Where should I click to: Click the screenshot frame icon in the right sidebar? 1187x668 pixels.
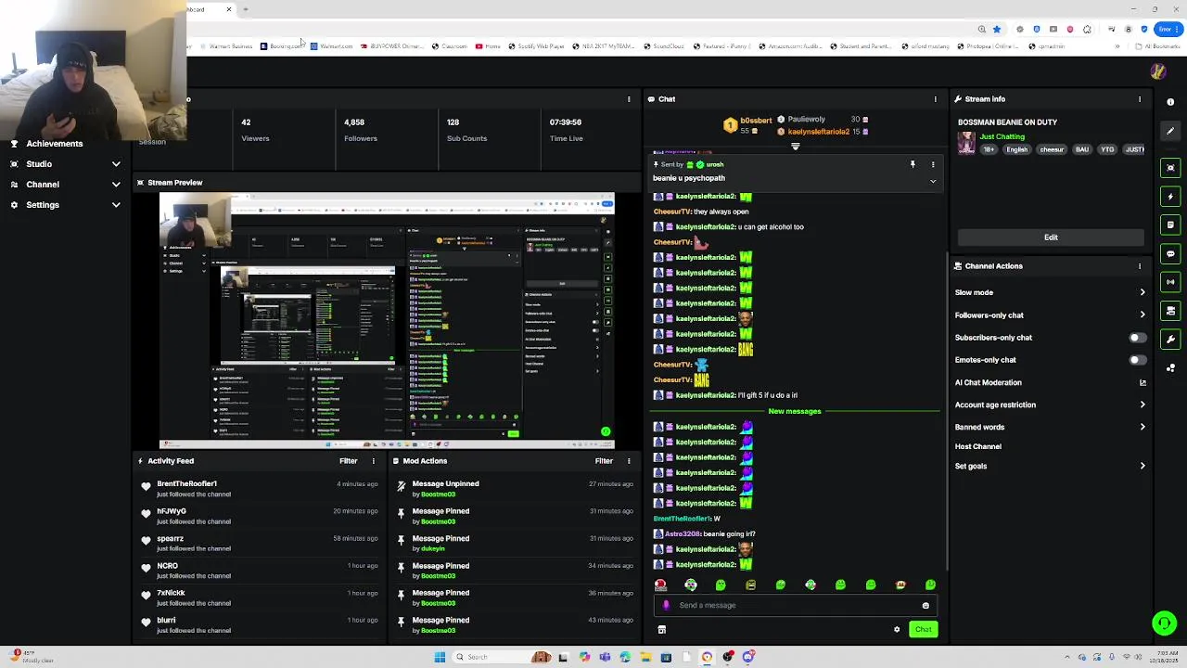click(x=1170, y=168)
